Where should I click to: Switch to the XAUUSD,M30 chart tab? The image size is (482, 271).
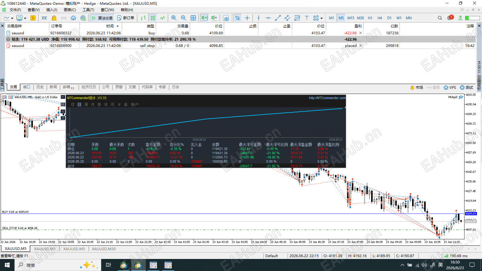tap(104, 249)
